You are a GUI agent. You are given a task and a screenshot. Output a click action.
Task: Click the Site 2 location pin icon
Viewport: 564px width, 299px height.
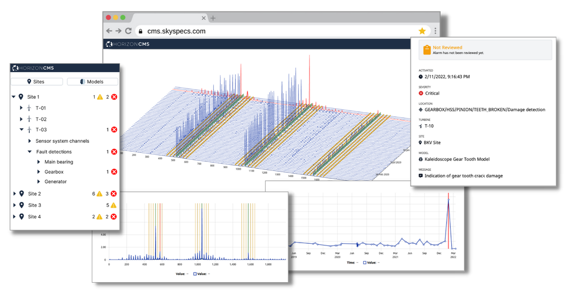[x=21, y=194]
